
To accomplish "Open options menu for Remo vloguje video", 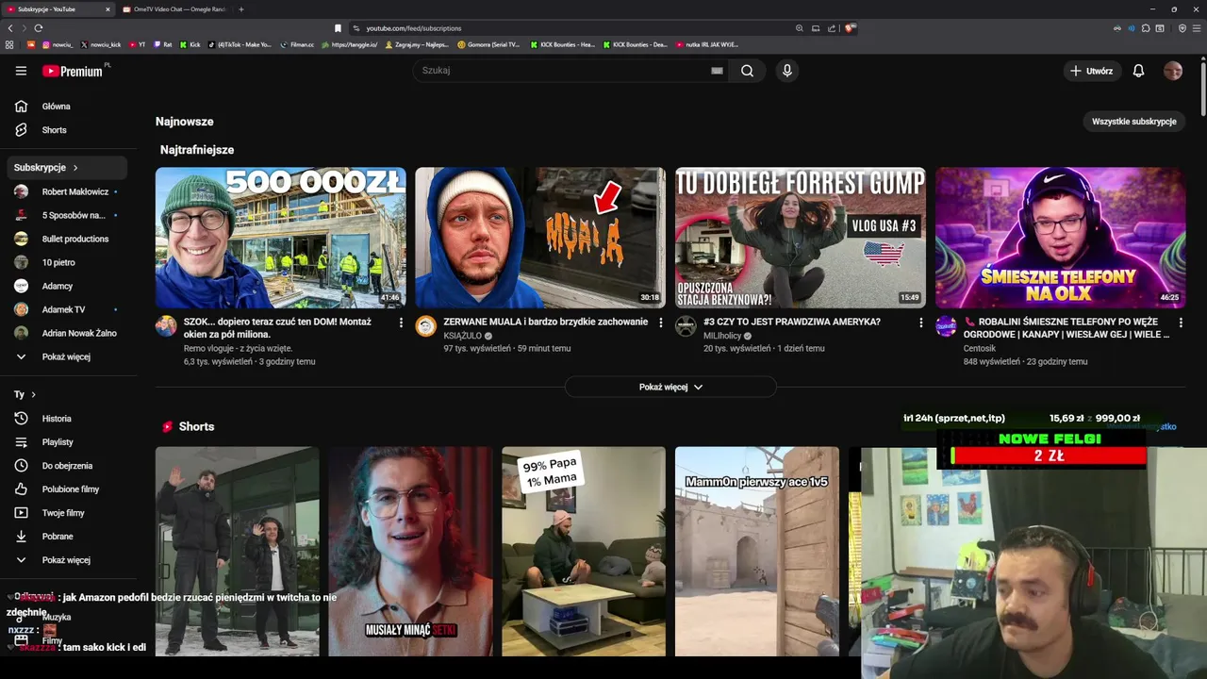I will point(401,323).
